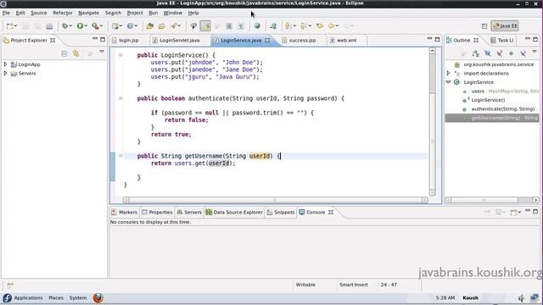Collapse the authenticate method fold marker
This screenshot has height=305, width=543.
(120, 98)
